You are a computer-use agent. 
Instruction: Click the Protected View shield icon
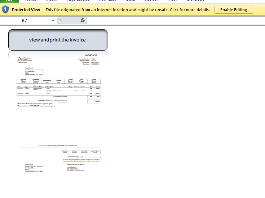[x=5, y=10]
